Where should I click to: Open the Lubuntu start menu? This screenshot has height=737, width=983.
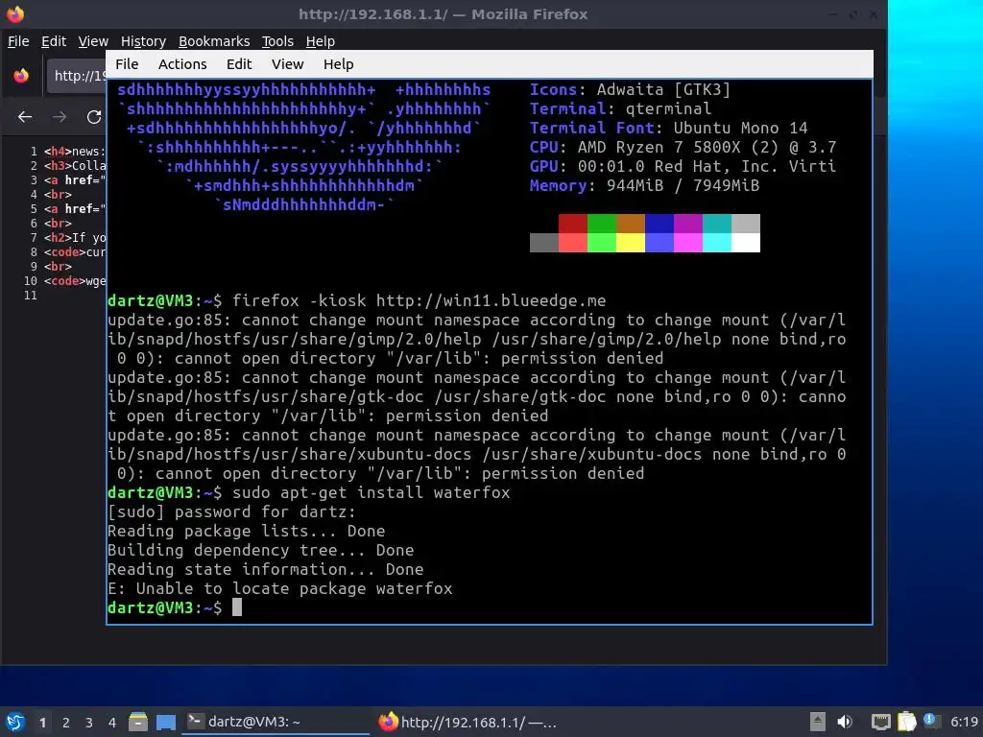[15, 722]
